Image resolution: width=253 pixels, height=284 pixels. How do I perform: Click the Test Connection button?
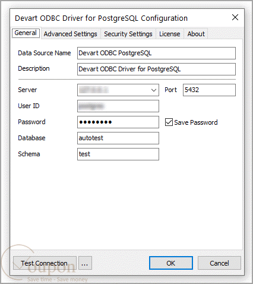click(x=45, y=263)
